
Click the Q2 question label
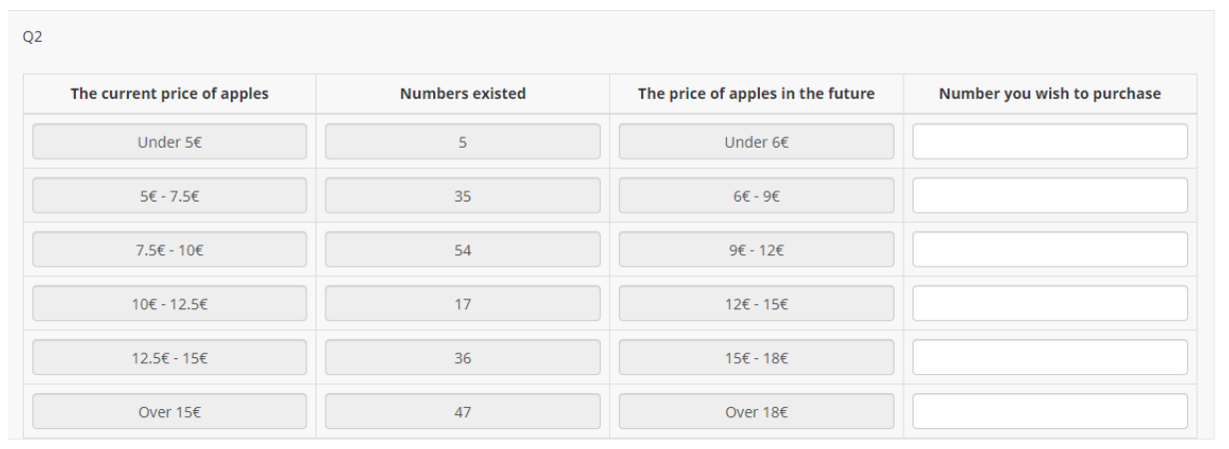32,37
